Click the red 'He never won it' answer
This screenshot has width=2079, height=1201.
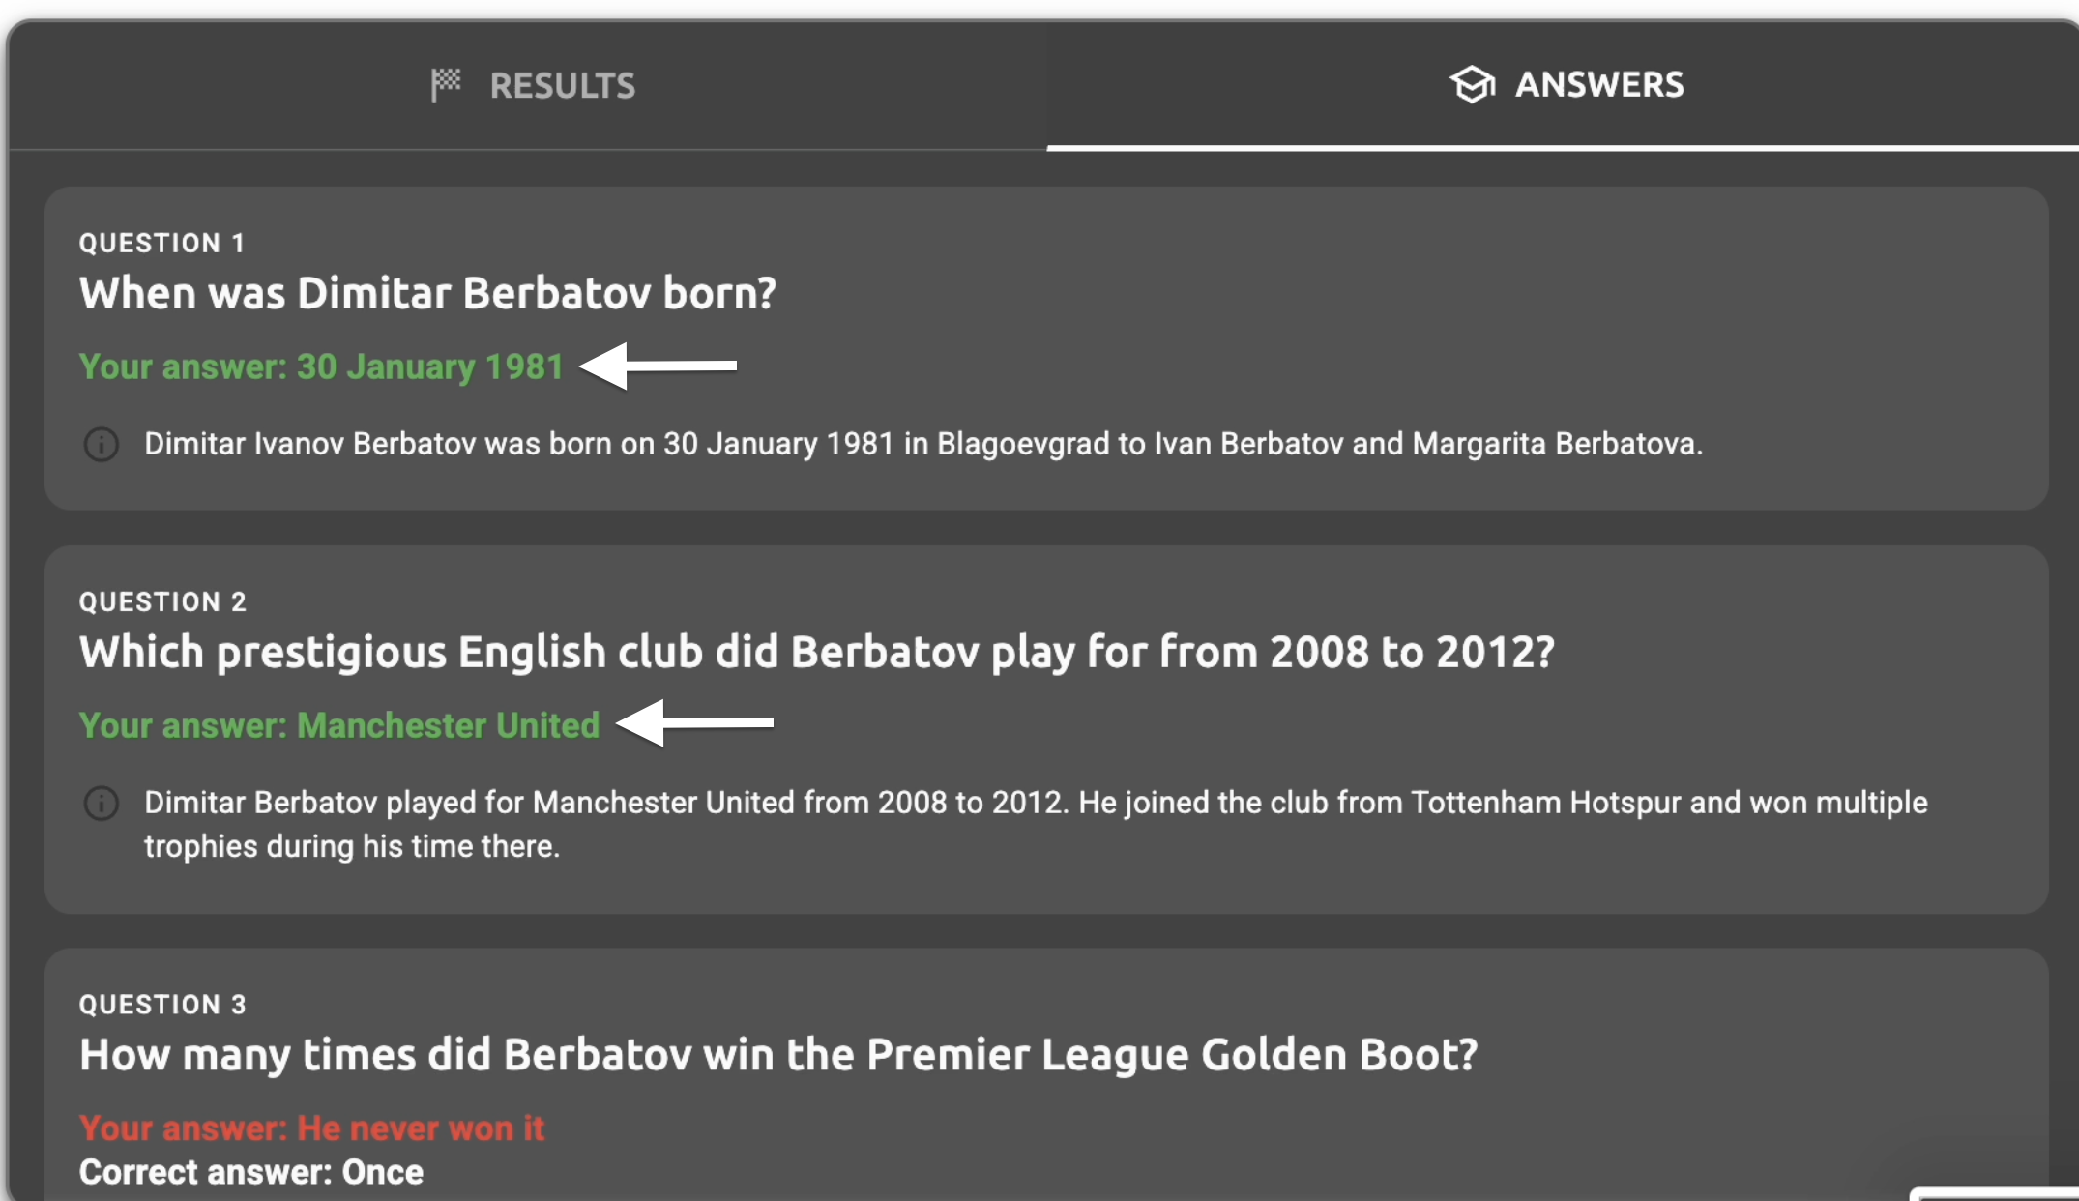click(x=311, y=1128)
